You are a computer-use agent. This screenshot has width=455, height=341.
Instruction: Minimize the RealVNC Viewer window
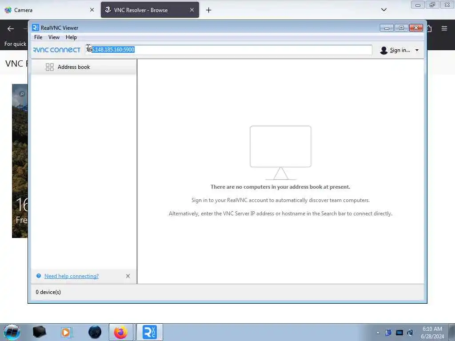(387, 28)
